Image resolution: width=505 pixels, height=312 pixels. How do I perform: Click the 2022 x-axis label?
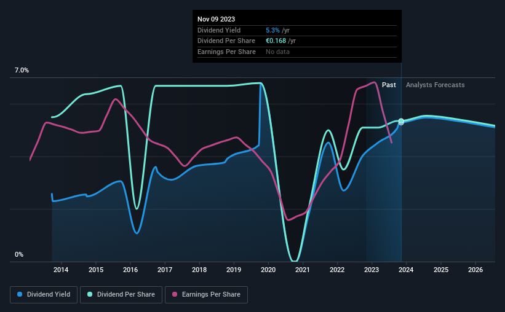(337, 270)
